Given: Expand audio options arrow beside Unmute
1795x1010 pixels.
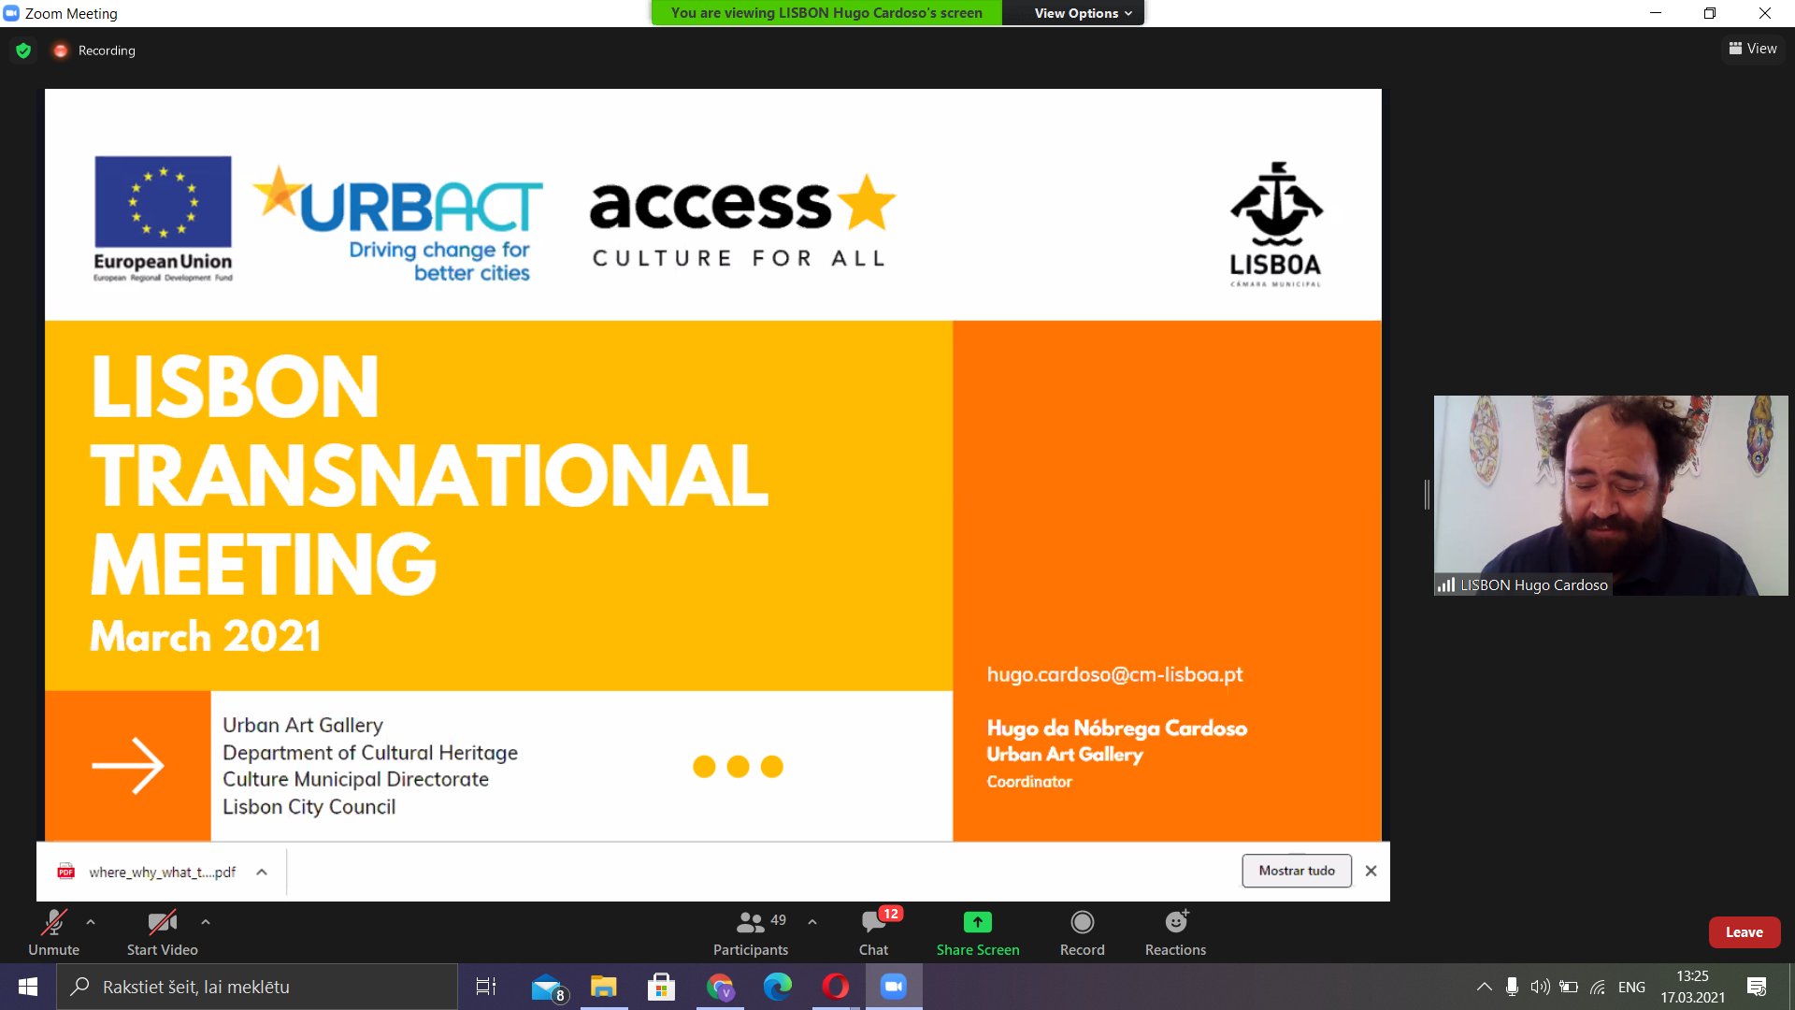Looking at the screenshot, I should pyautogui.click(x=91, y=922).
